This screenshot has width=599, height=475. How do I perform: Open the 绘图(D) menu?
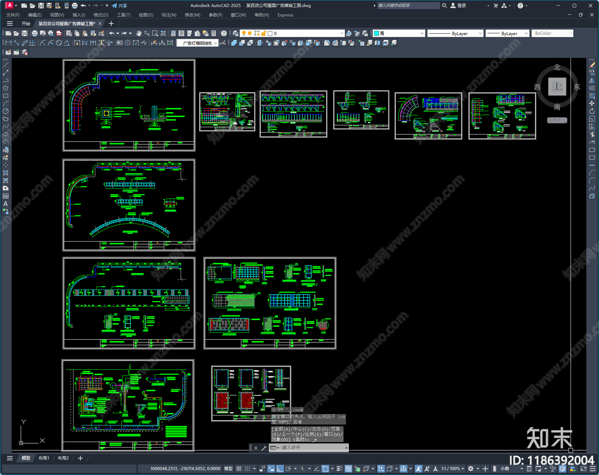click(146, 15)
